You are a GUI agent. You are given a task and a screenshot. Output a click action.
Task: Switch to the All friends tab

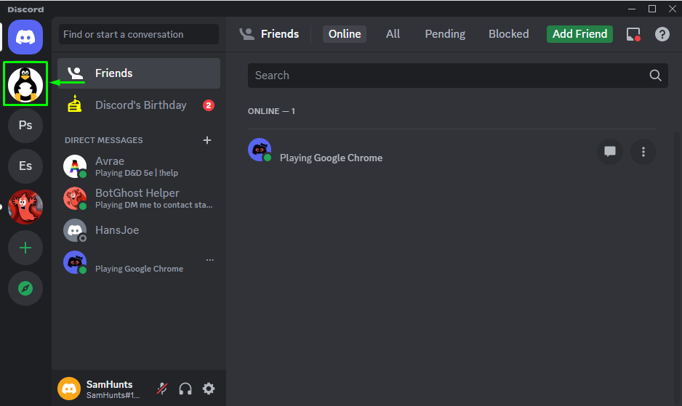coord(393,34)
